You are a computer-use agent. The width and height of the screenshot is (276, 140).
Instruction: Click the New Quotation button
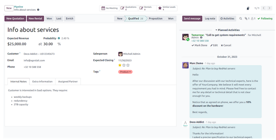click(15, 19)
